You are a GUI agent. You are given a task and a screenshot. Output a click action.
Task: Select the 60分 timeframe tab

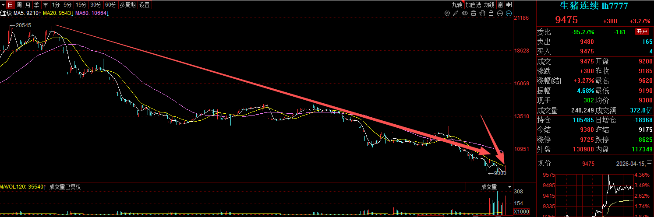[111, 5]
